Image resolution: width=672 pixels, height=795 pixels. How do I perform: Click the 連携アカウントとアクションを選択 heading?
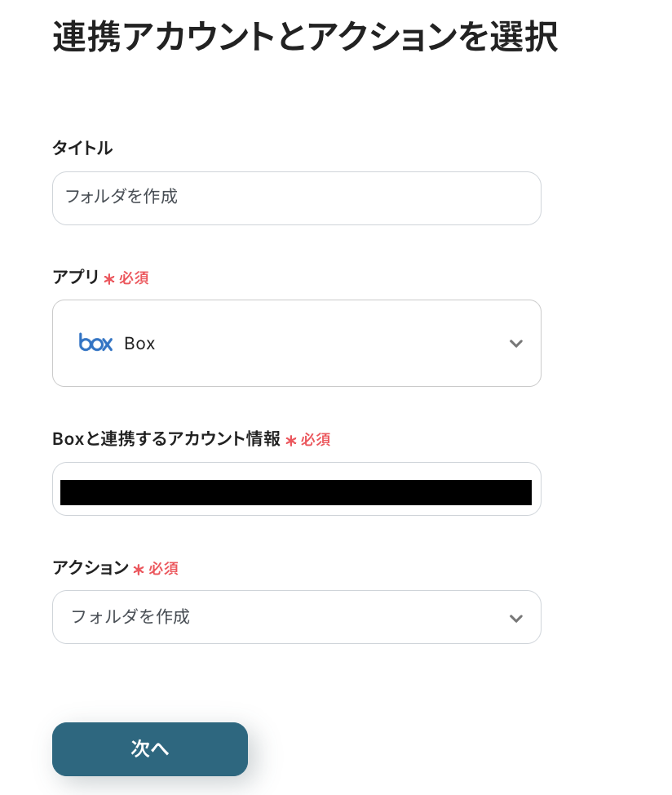[305, 37]
